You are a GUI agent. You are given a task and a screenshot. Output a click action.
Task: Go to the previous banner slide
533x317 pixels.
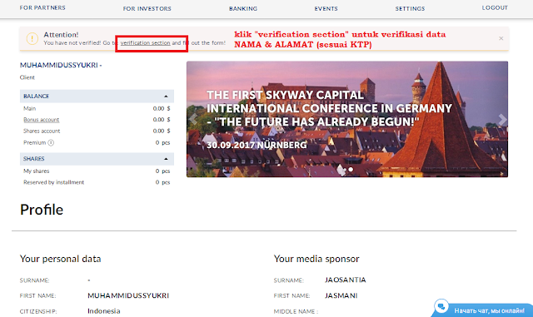click(x=193, y=119)
